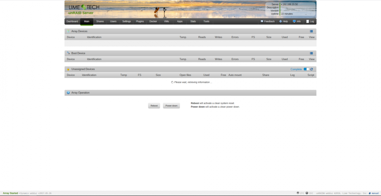This screenshot has width=381, height=196.
Task: Click the Info monitor icon
Action: (x=294, y=21)
